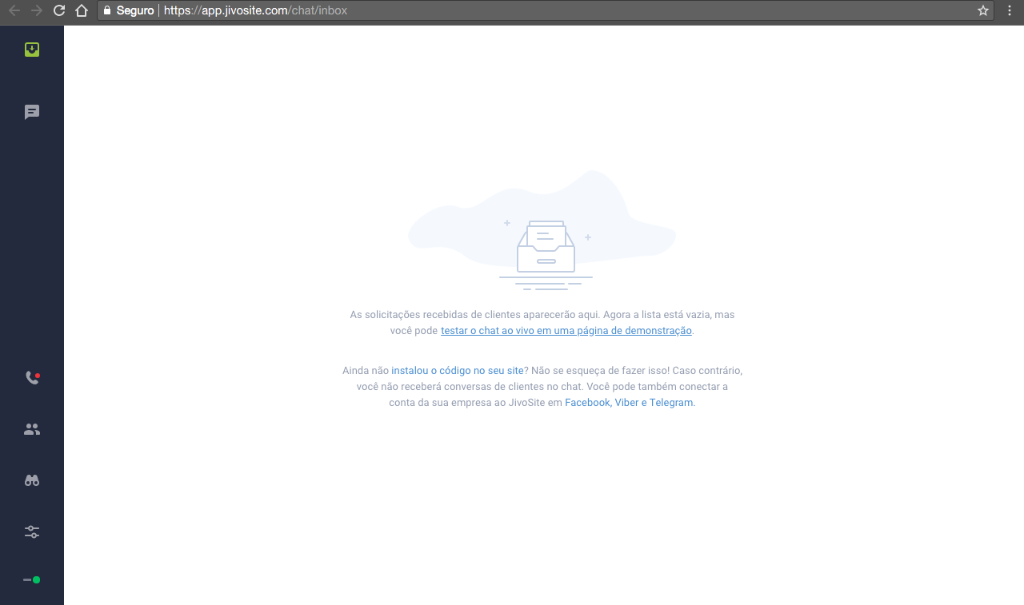Open the phone calls icon with red dot
This screenshot has height=605, width=1024.
coord(32,378)
